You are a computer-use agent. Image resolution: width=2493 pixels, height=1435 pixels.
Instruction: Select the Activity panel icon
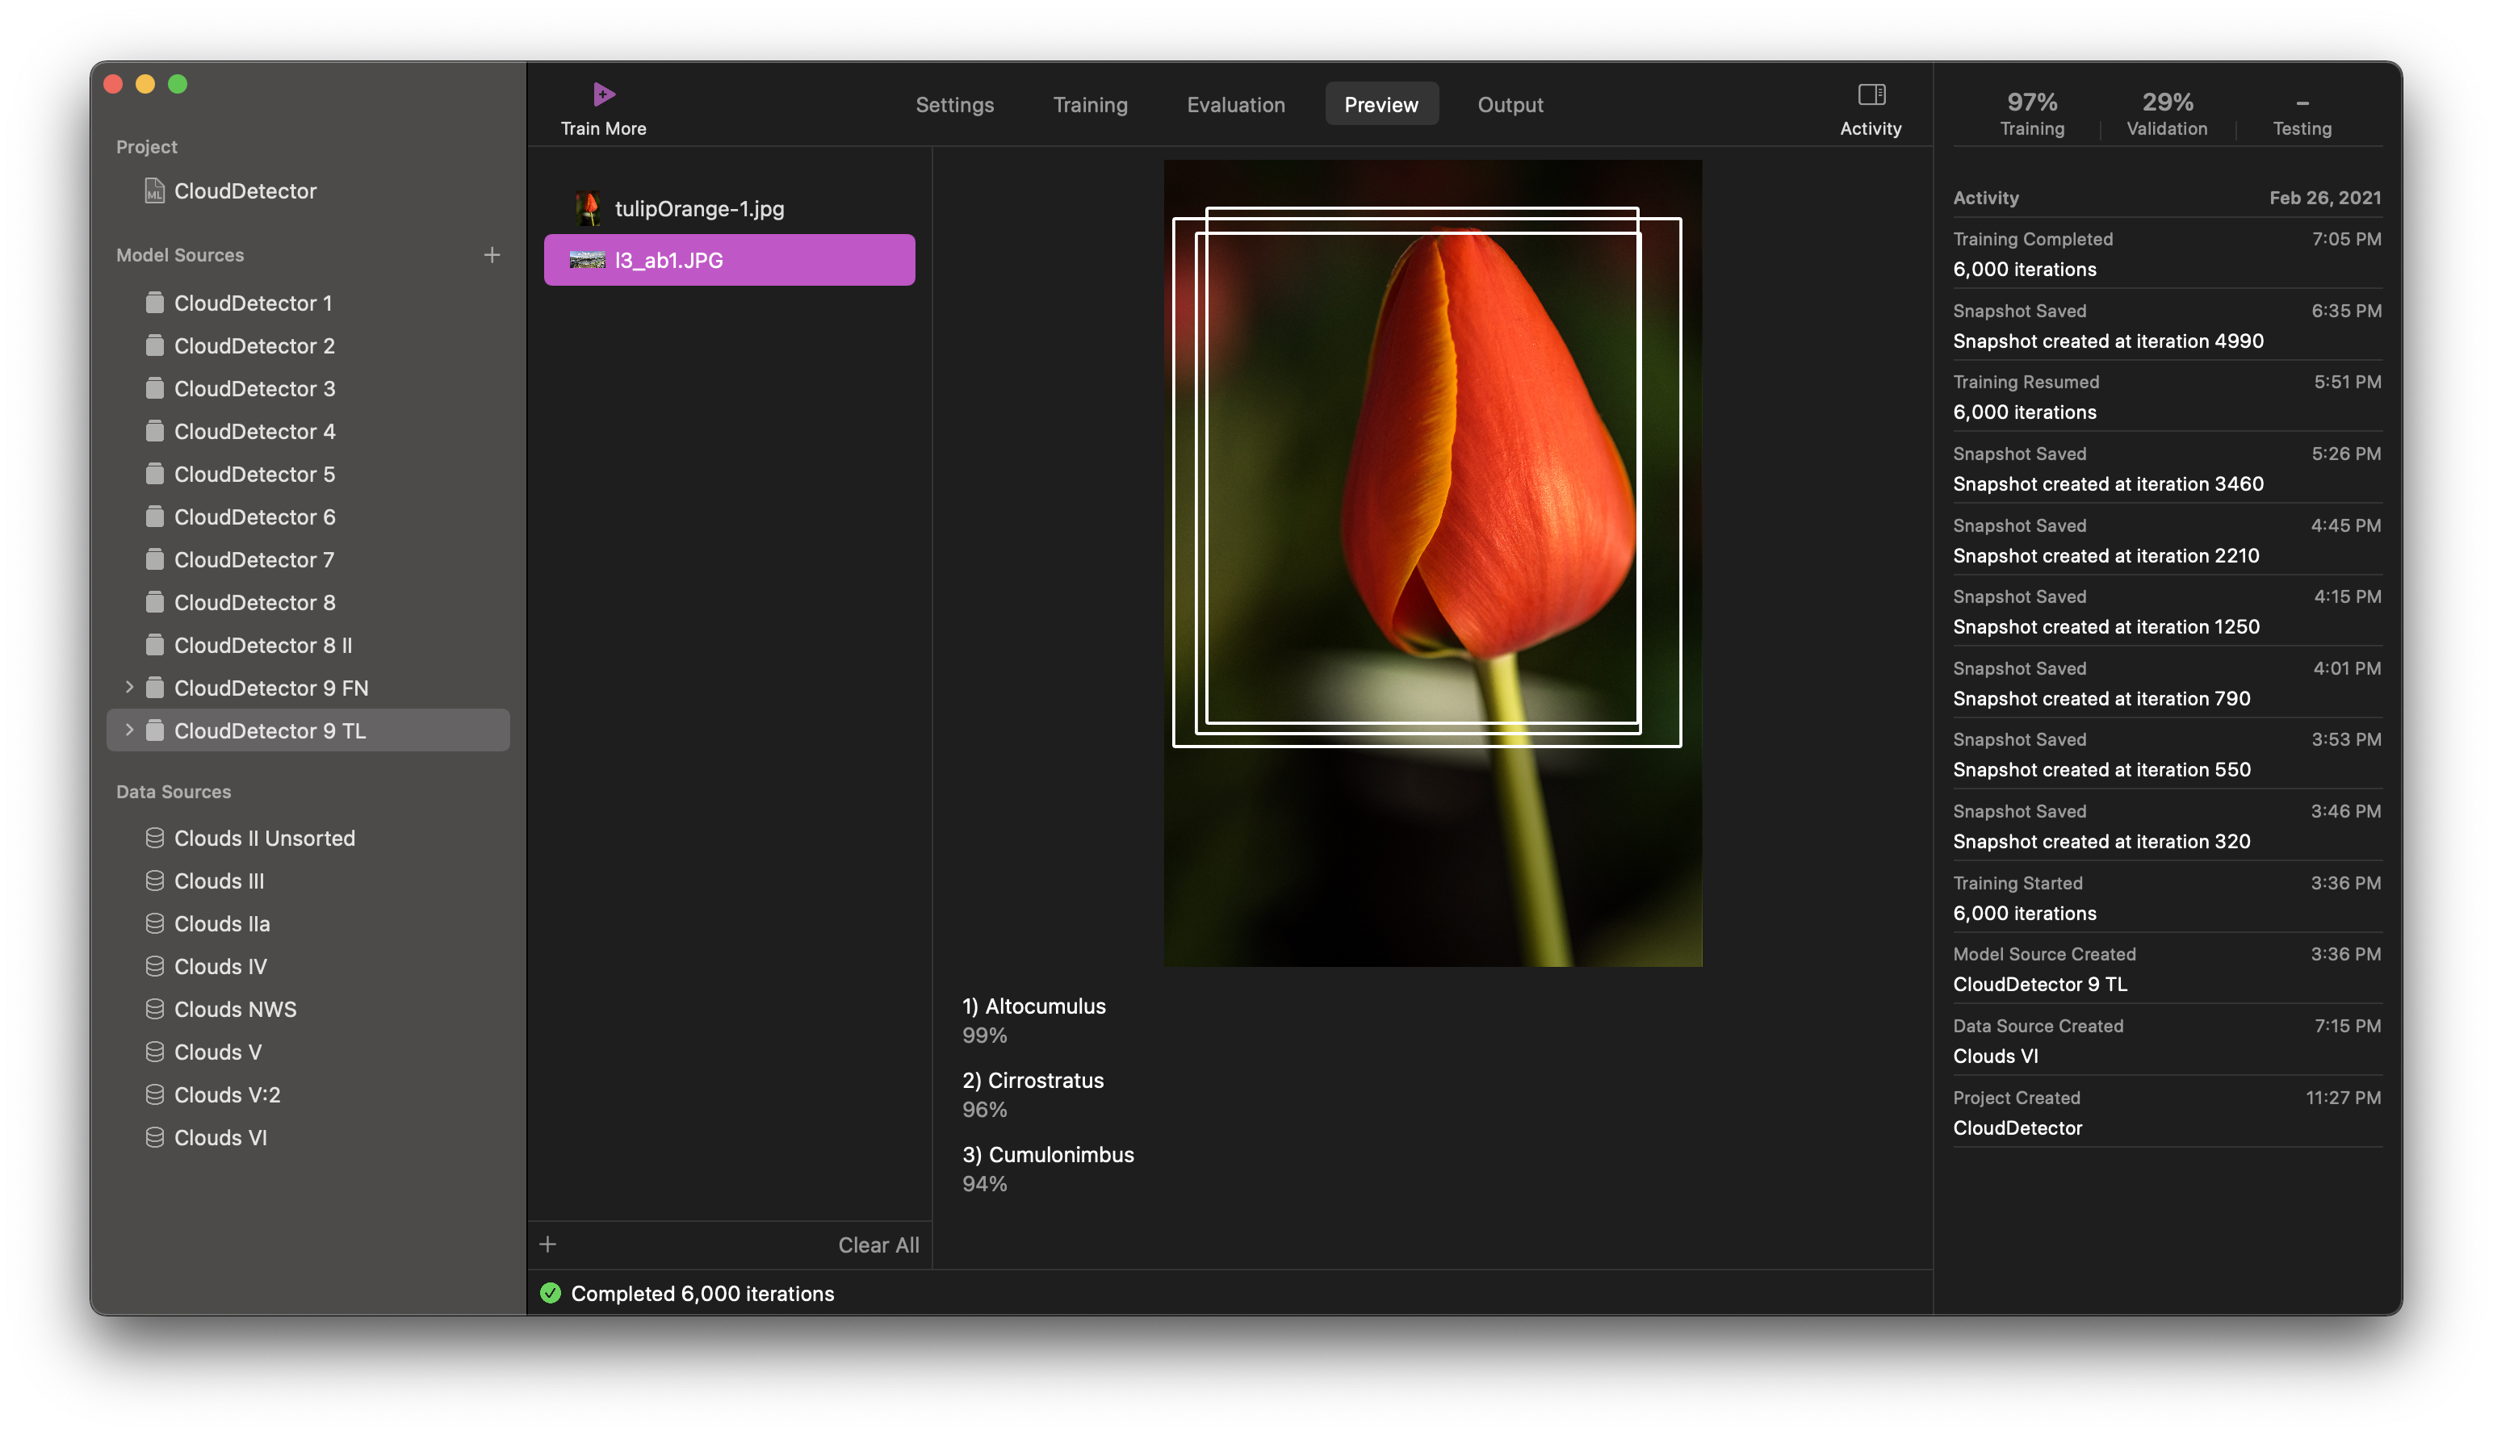[x=1871, y=94]
